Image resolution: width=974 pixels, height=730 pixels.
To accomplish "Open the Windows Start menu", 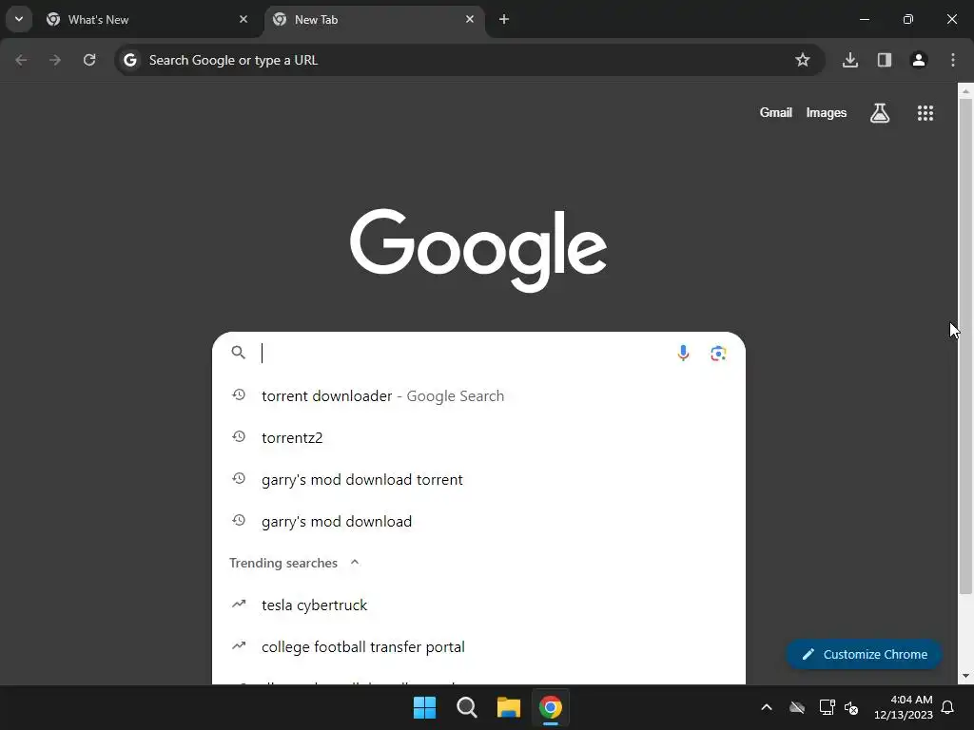I will tap(425, 707).
